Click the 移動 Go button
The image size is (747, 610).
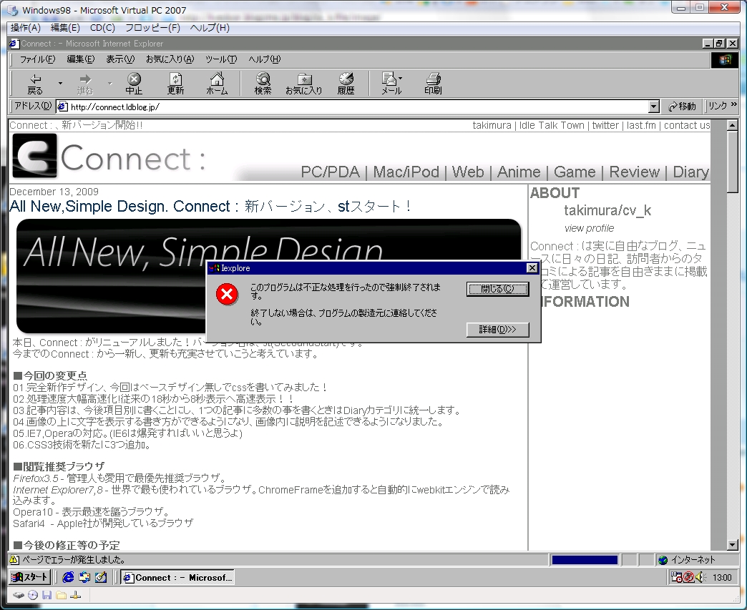click(x=682, y=107)
